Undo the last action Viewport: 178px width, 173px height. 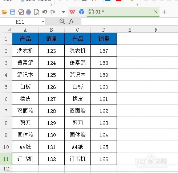45,12
